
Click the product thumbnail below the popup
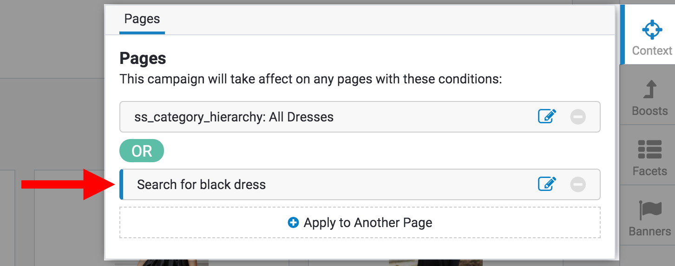435,263
